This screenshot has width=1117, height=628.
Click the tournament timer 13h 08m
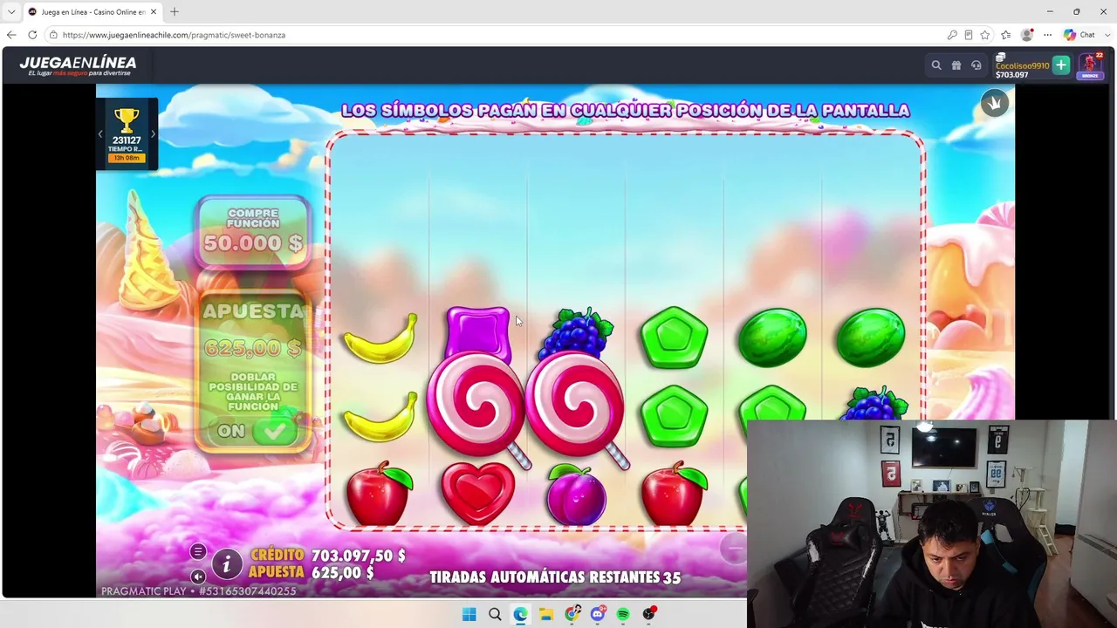(x=127, y=158)
